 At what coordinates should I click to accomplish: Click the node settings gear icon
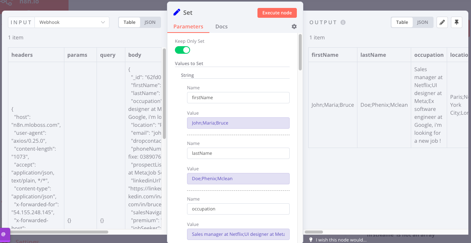click(294, 27)
